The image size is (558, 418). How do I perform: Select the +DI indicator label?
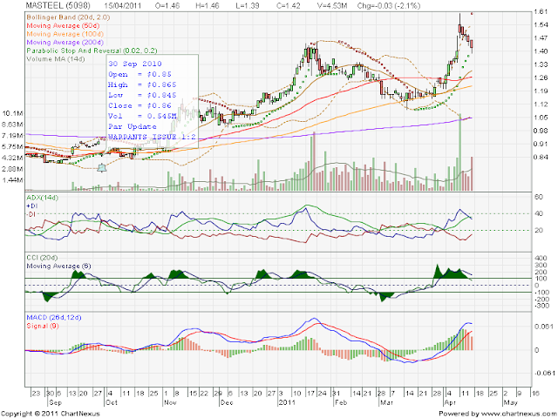point(32,206)
